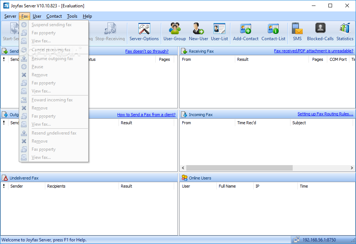Click icon beside Resend undelivered fax
The height and width of the screenshot is (244, 356).
(x=24, y=133)
